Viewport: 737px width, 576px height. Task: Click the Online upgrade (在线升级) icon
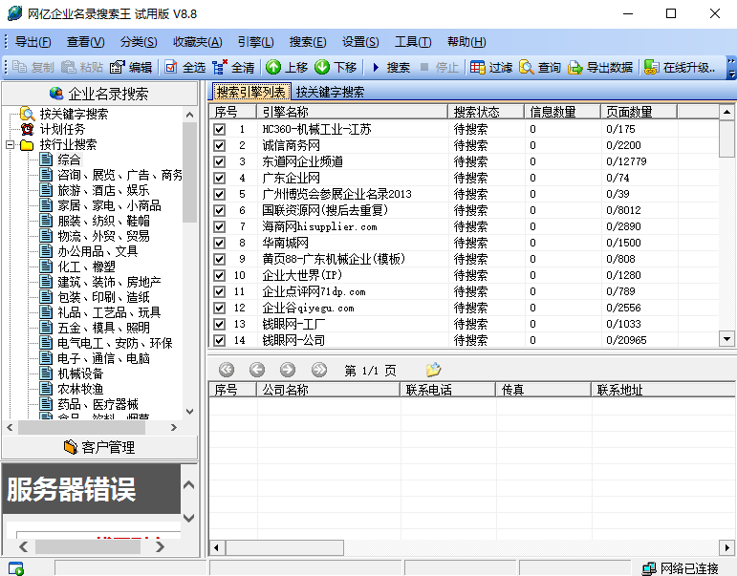click(x=652, y=67)
